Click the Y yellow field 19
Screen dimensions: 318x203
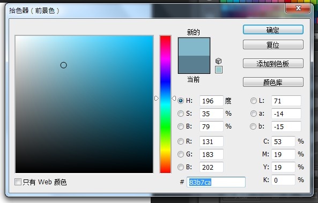point(283,167)
